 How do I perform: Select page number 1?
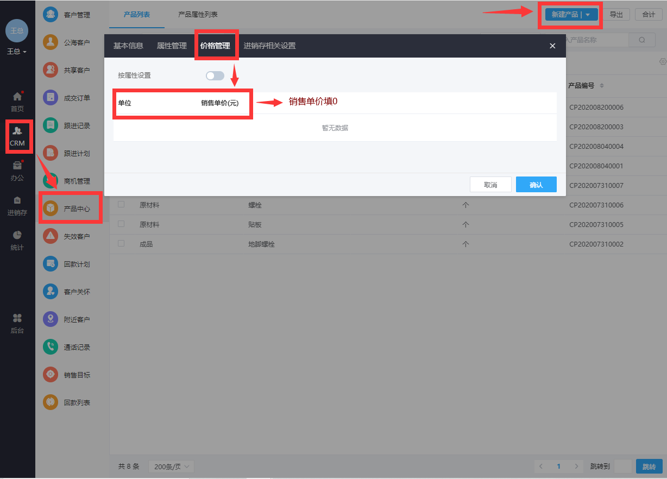point(558,467)
